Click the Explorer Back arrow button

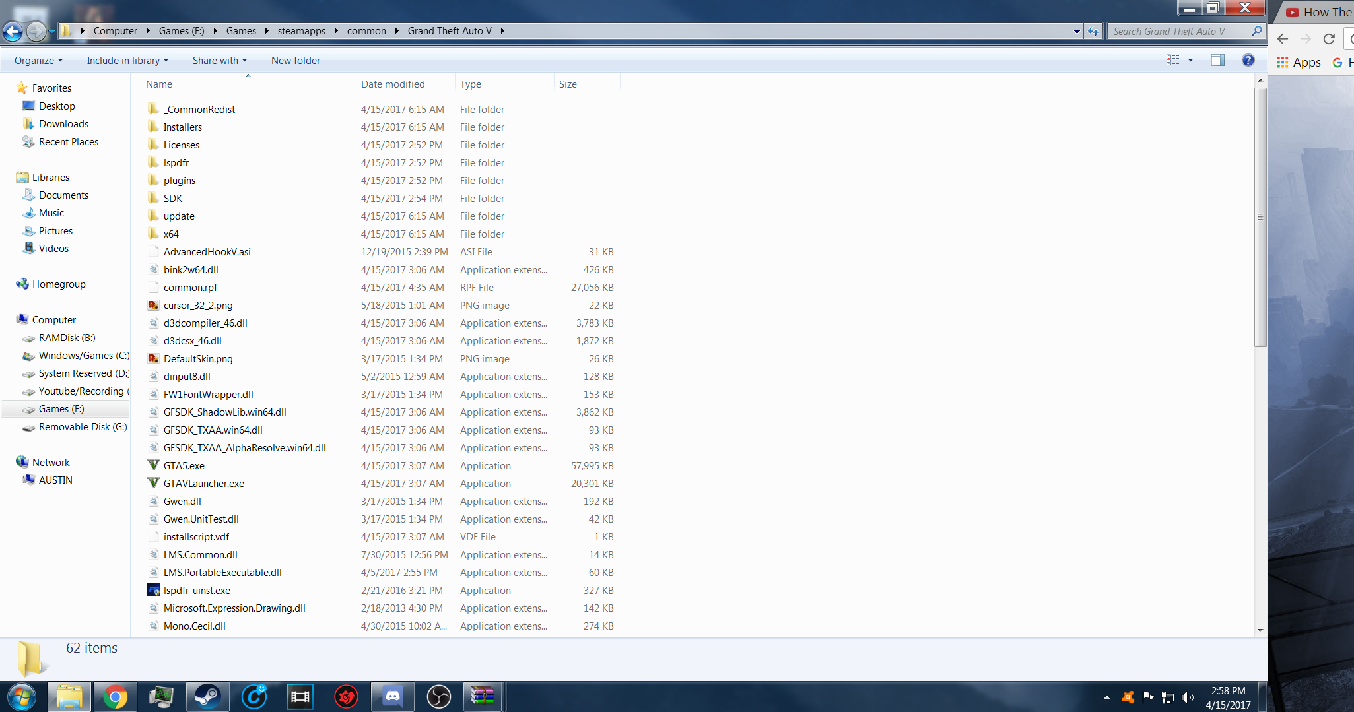pos(13,31)
